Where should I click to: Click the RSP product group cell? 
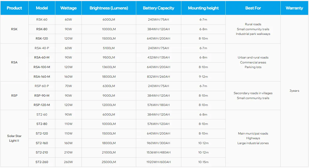[x=14, y=96]
